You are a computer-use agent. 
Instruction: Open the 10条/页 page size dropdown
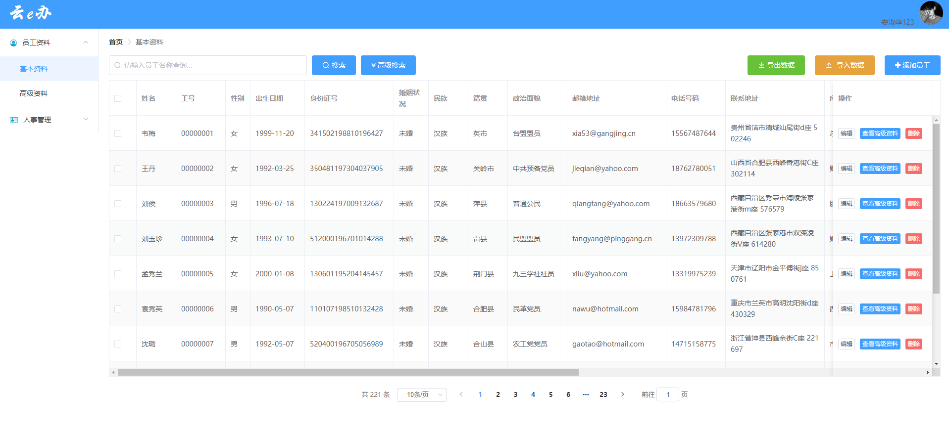coord(422,394)
